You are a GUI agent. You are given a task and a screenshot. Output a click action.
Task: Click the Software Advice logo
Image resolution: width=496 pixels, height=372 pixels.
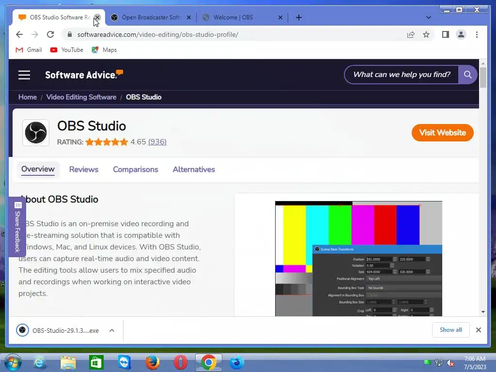[84, 74]
